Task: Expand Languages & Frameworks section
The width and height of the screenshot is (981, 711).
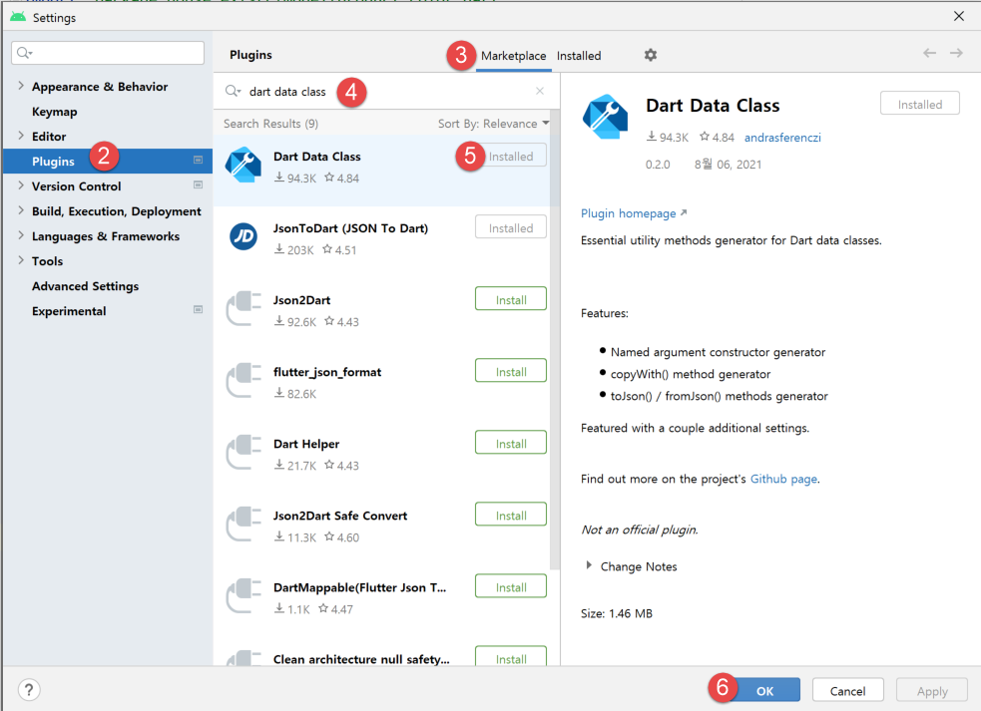Action: (21, 235)
